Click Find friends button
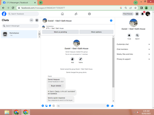Screen dimensions: 154x115 (x=128, y=14)
